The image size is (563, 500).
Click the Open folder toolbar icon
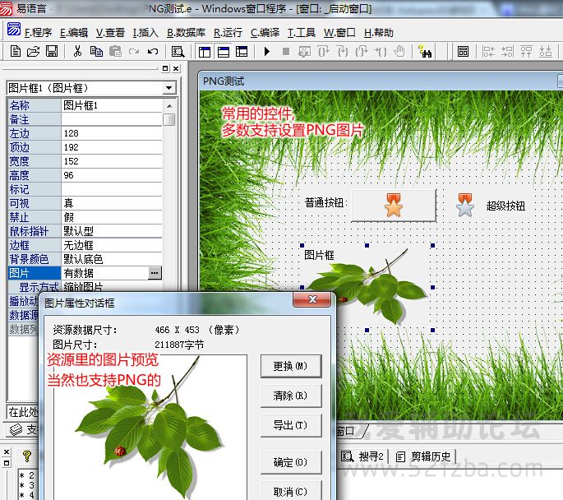34,51
